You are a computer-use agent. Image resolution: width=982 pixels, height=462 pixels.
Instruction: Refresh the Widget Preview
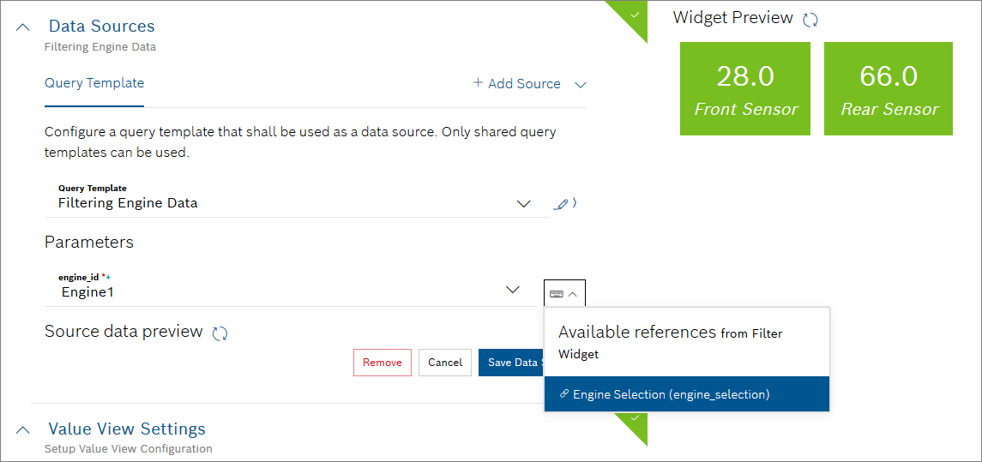(x=810, y=19)
